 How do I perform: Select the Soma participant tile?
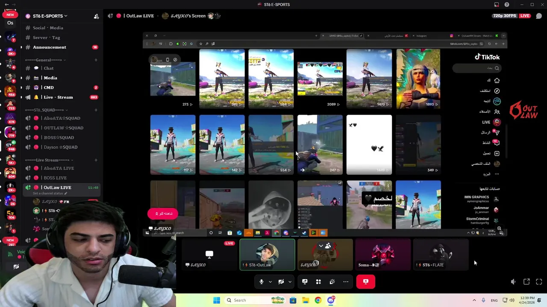point(382,255)
